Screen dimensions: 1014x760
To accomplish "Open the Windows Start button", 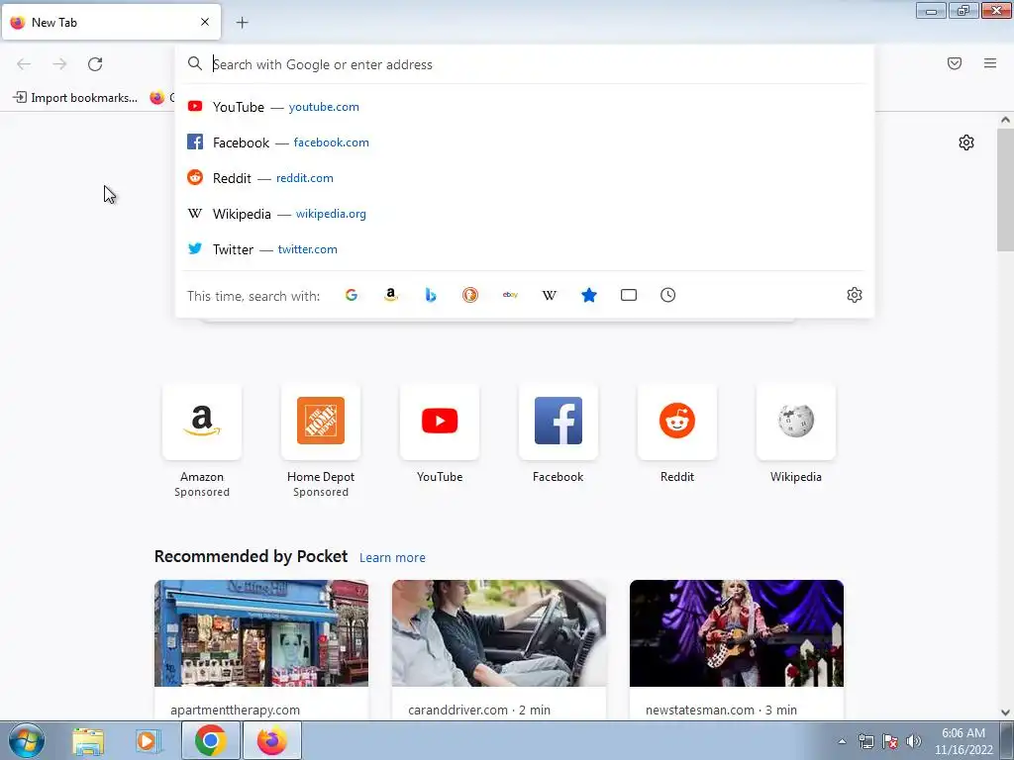I will point(27,740).
